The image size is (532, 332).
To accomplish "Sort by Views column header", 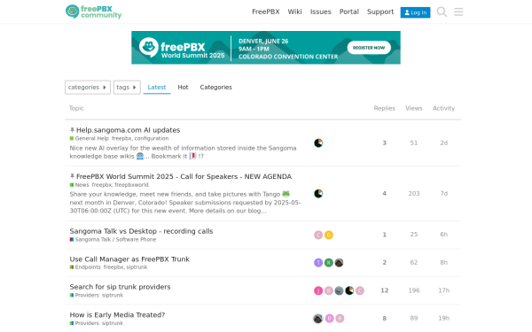I will (x=414, y=108).
